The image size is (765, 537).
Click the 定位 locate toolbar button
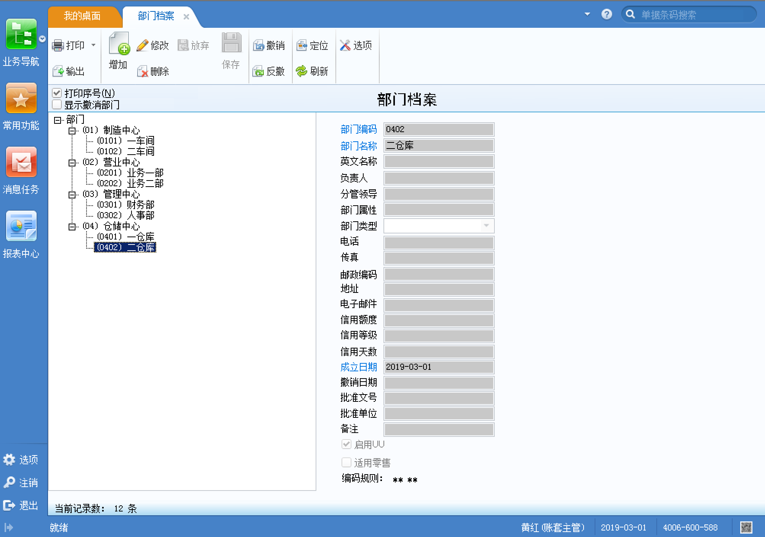pyautogui.click(x=312, y=45)
